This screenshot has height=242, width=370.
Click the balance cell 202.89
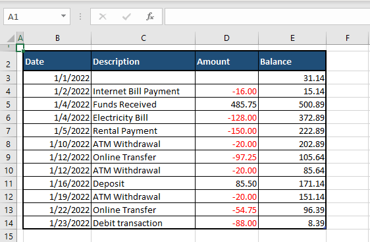[292, 144]
